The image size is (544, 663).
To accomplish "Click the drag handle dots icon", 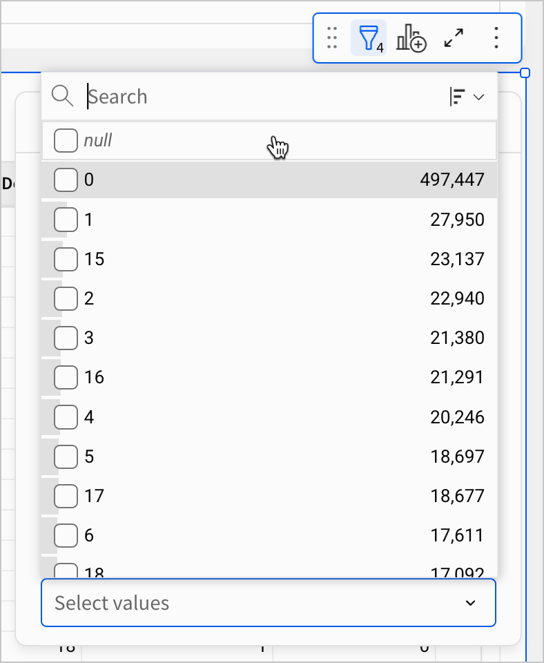I will [x=332, y=38].
